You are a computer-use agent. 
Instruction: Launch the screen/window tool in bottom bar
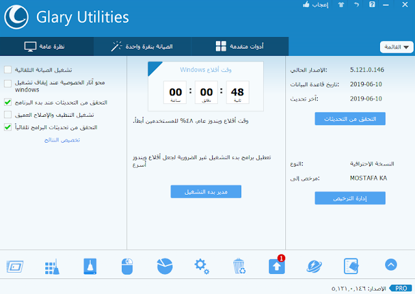[15, 267]
